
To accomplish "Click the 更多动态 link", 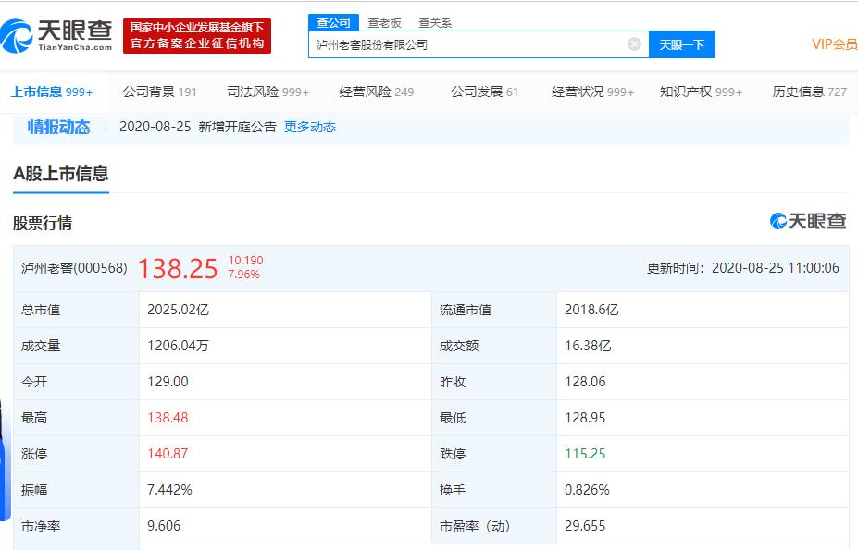I will [x=310, y=127].
